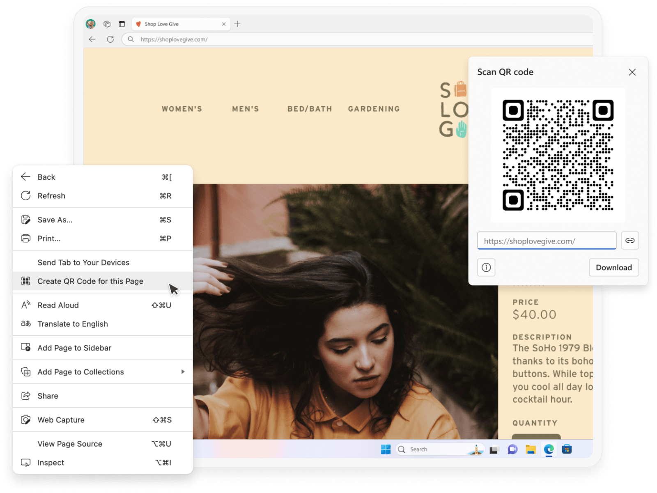Click the browser back arrow button
The height and width of the screenshot is (493, 657).
(x=92, y=39)
